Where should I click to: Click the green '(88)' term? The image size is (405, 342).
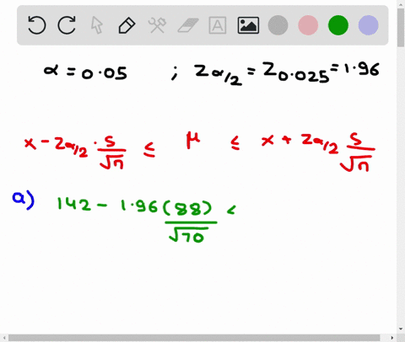[x=187, y=209]
